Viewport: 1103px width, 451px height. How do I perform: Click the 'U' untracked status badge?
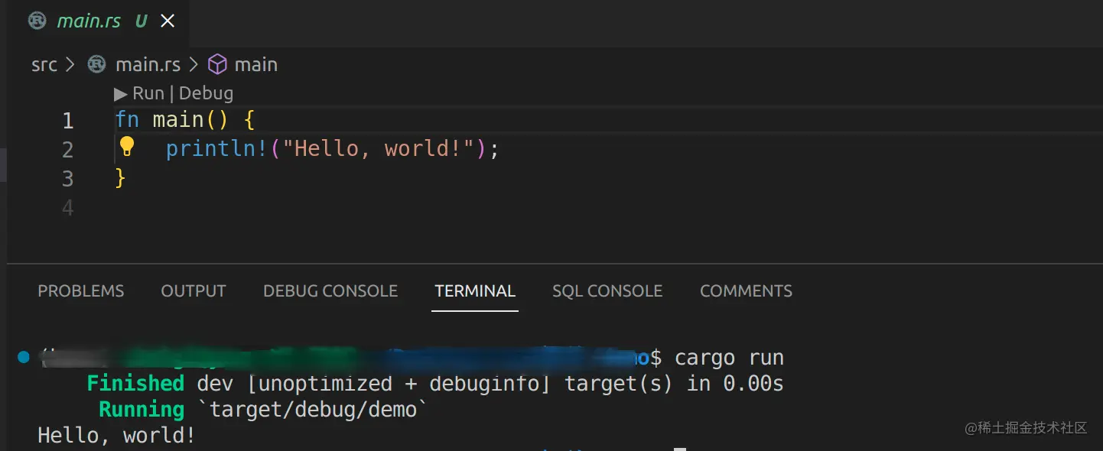141,21
